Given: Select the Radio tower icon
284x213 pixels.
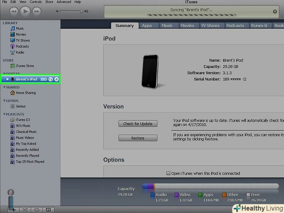Looking at the screenshot, I should coord(12,52).
